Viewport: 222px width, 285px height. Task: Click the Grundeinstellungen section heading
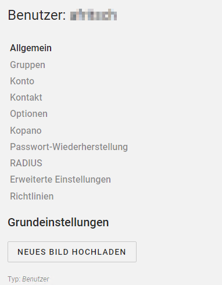click(58, 222)
